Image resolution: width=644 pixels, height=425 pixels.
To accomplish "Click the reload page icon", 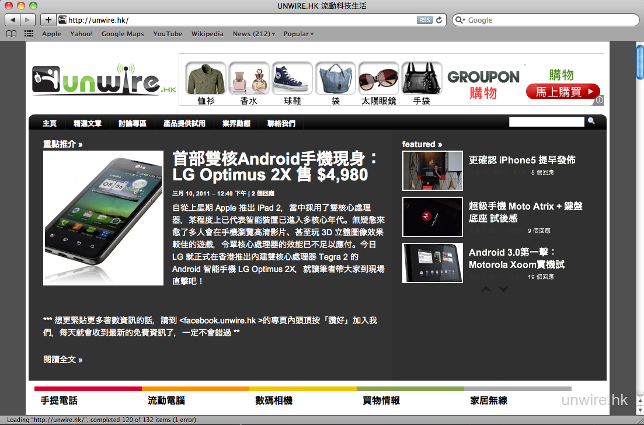I will [x=439, y=20].
